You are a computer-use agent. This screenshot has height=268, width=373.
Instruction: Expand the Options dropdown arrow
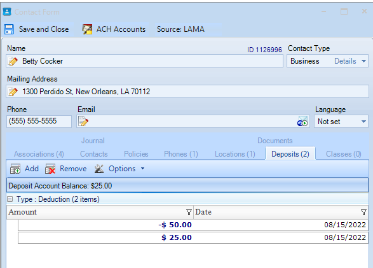142,169
